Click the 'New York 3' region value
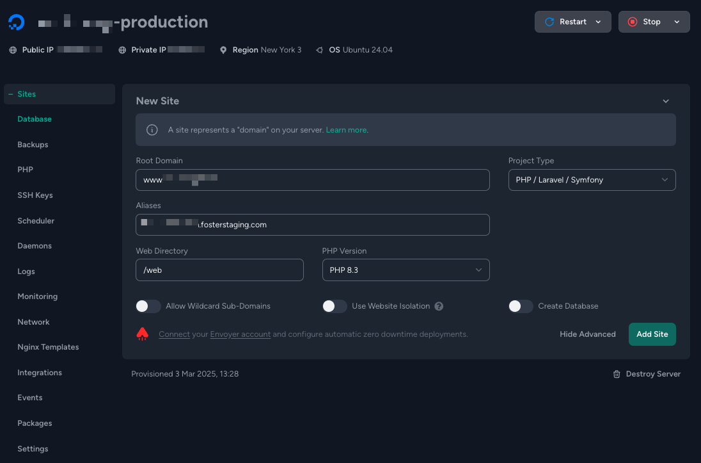 (281, 50)
